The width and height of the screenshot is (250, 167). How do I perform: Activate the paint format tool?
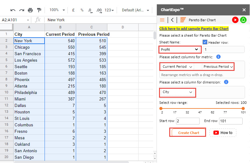[x=39, y=10]
